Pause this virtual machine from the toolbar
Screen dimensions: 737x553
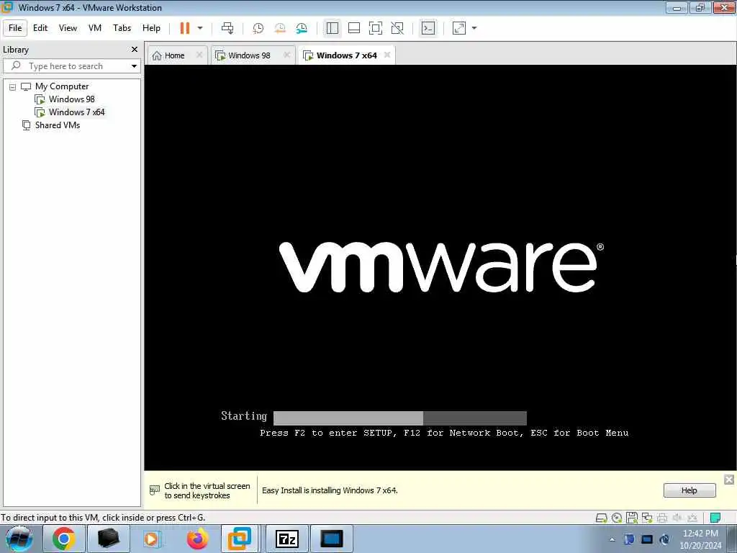coord(185,28)
